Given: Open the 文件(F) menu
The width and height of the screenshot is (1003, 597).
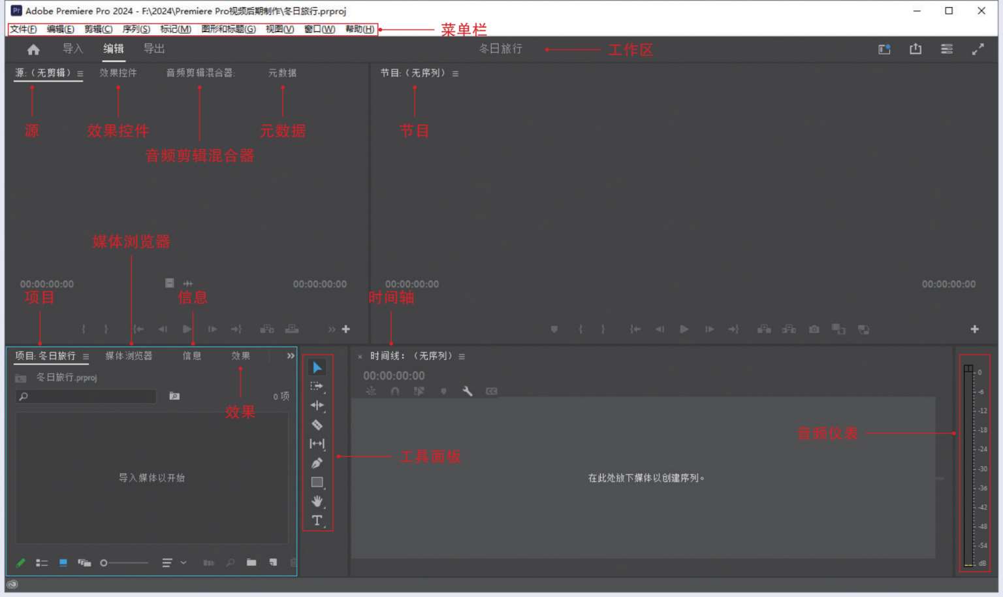Looking at the screenshot, I should tap(23, 29).
